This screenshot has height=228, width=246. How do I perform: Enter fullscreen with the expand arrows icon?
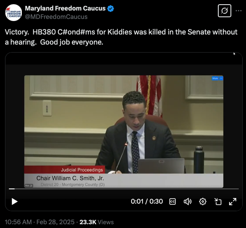233,201
